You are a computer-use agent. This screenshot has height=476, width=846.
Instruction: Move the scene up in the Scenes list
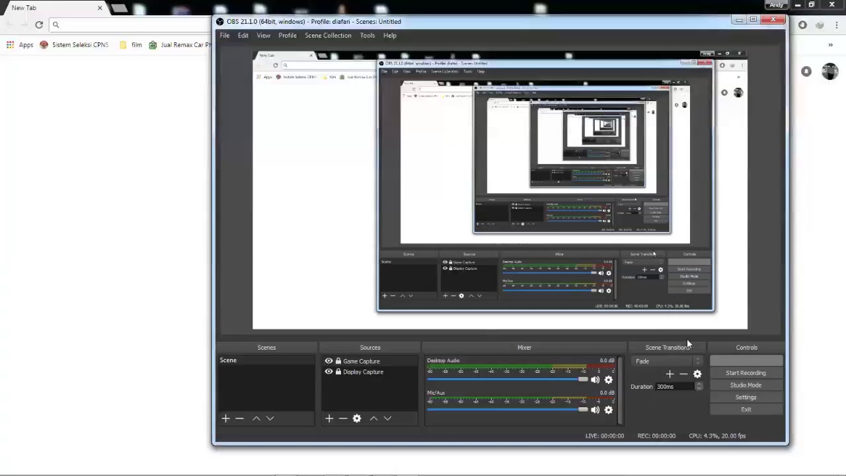pos(256,418)
